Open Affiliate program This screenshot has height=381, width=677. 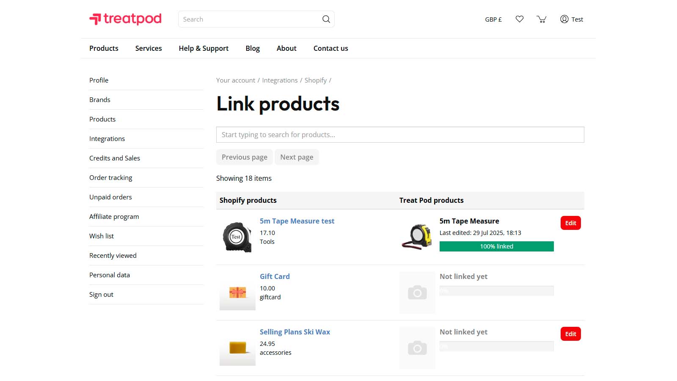(114, 216)
